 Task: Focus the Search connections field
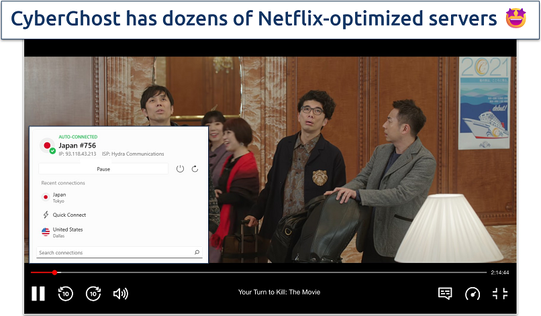coord(119,252)
